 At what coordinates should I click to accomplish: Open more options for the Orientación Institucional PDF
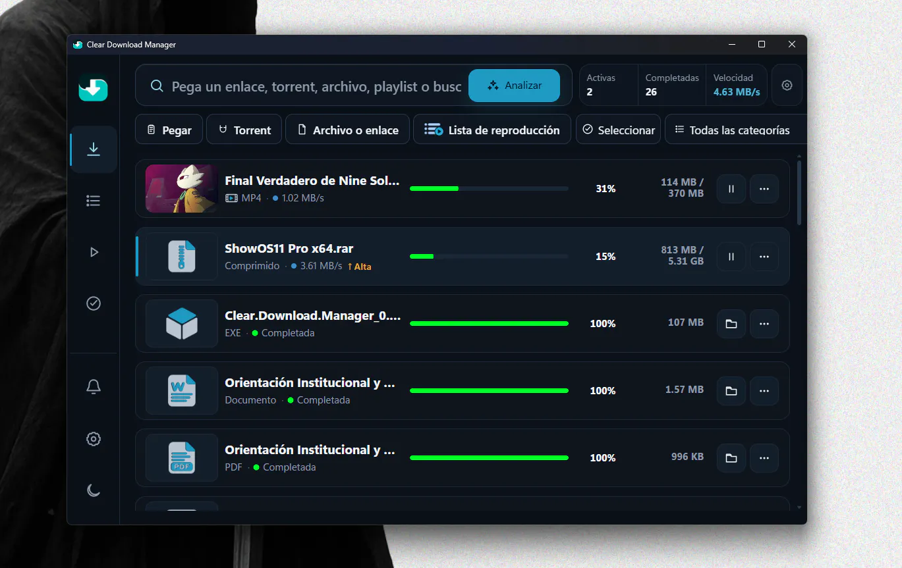point(764,458)
